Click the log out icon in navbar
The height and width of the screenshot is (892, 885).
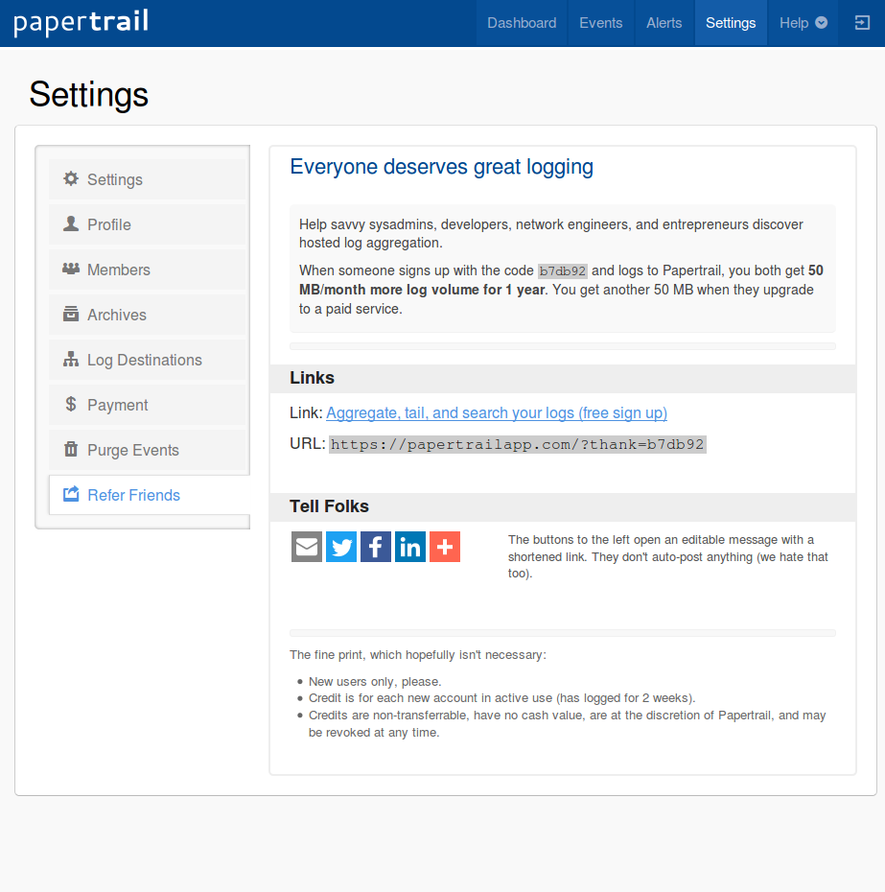pos(861,23)
